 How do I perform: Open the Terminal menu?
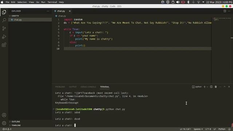click(x=52, y=2)
